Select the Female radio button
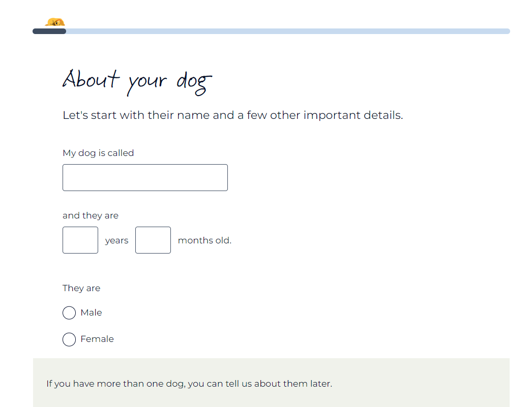 pos(69,339)
